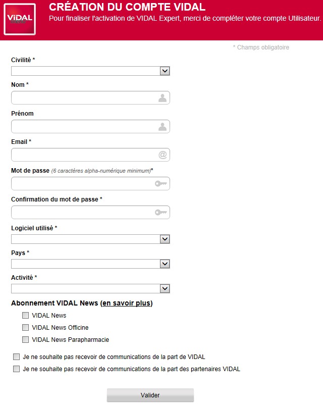Viewport: 323px width, 407px height.
Task: Opt out of VIDAL partner communications
Action: coord(17,369)
